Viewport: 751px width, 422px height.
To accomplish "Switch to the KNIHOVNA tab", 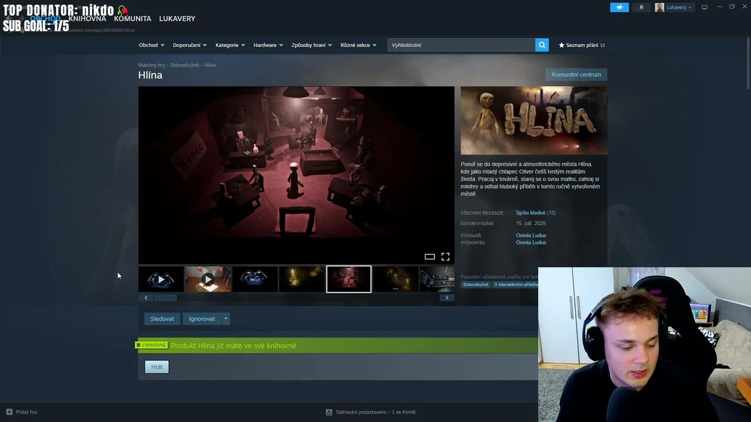I will 87,19.
